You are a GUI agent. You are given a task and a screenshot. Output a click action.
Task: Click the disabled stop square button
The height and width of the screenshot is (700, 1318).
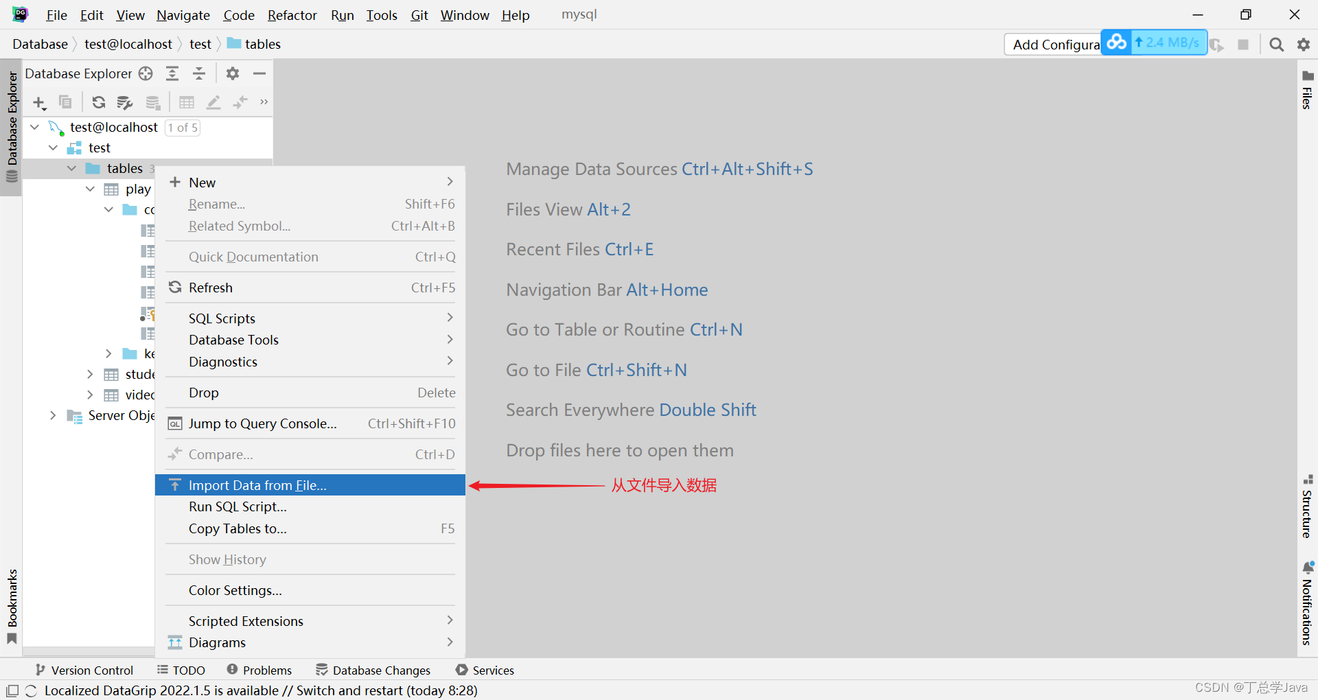(1243, 45)
